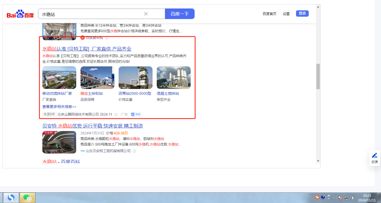The image size is (381, 203).
Task: Open 设置 in the top navigation
Action: click(286, 14)
